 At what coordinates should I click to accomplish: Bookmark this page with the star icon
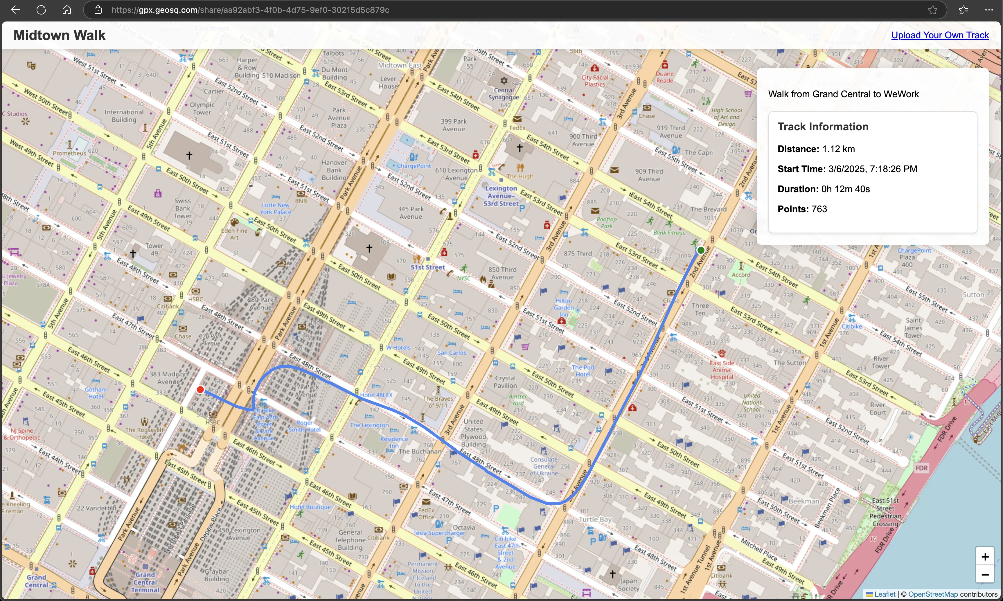(x=932, y=10)
